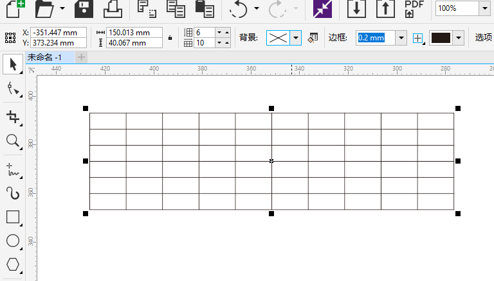
Task: Click the border width field 0.2 mm
Action: [x=376, y=38]
